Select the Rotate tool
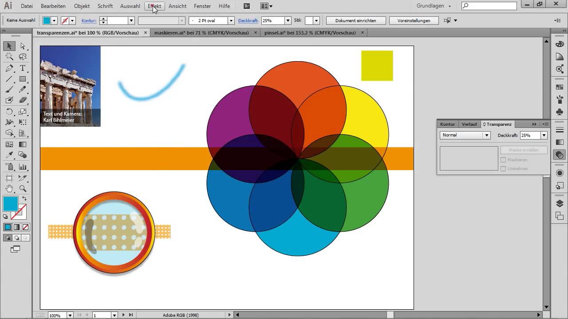568x319 pixels. tap(9, 112)
